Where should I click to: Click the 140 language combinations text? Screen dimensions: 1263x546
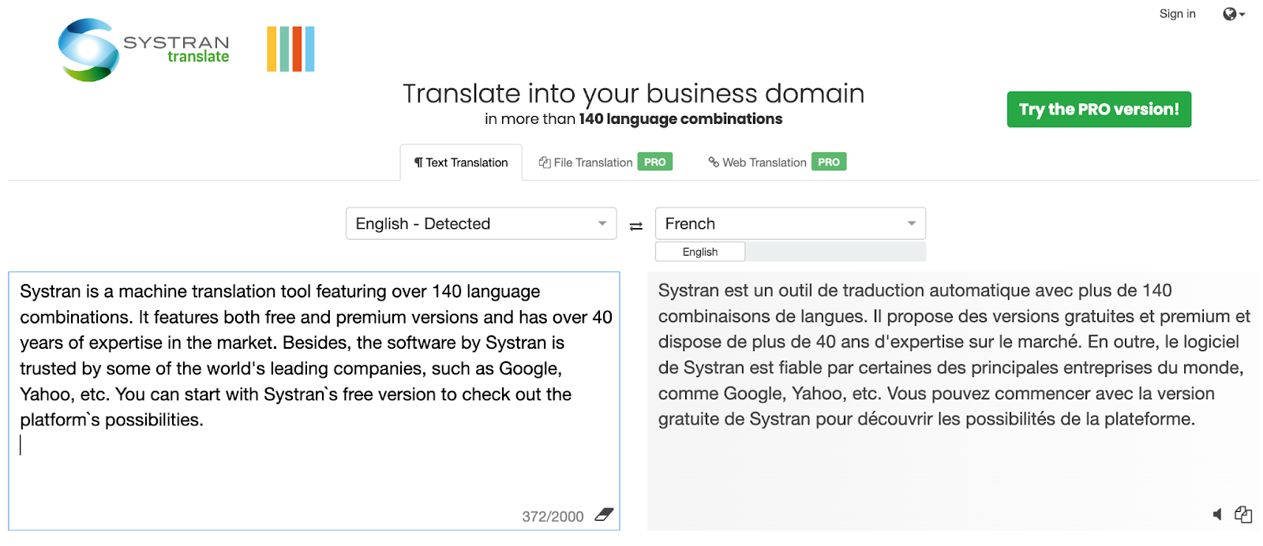tap(680, 119)
